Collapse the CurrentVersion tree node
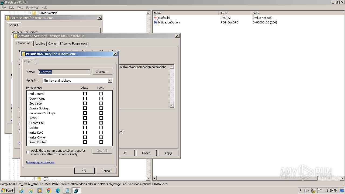This screenshot has height=194, width=345. pos(29,13)
